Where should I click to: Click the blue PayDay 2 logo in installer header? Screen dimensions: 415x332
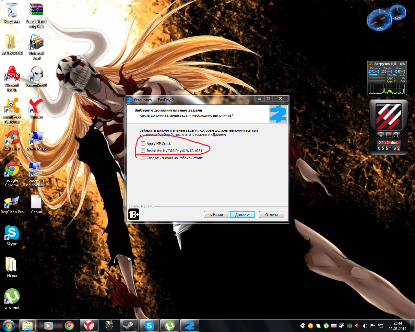point(278,114)
